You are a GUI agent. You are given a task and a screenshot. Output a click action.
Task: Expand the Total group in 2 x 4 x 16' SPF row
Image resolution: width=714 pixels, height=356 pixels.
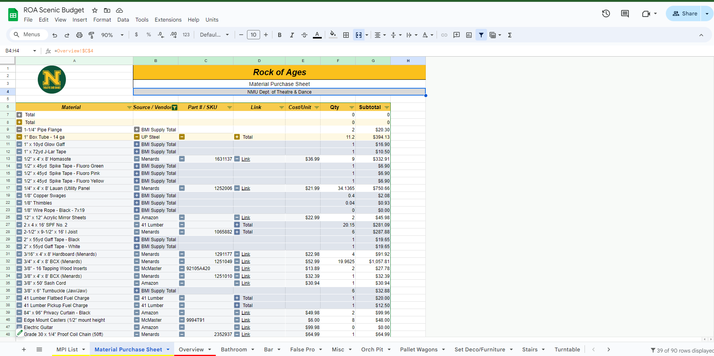(237, 225)
